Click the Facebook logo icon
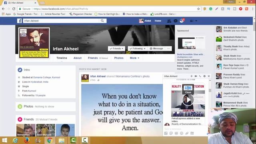Viewport: 256px width, 144px height. click(x=20, y=21)
